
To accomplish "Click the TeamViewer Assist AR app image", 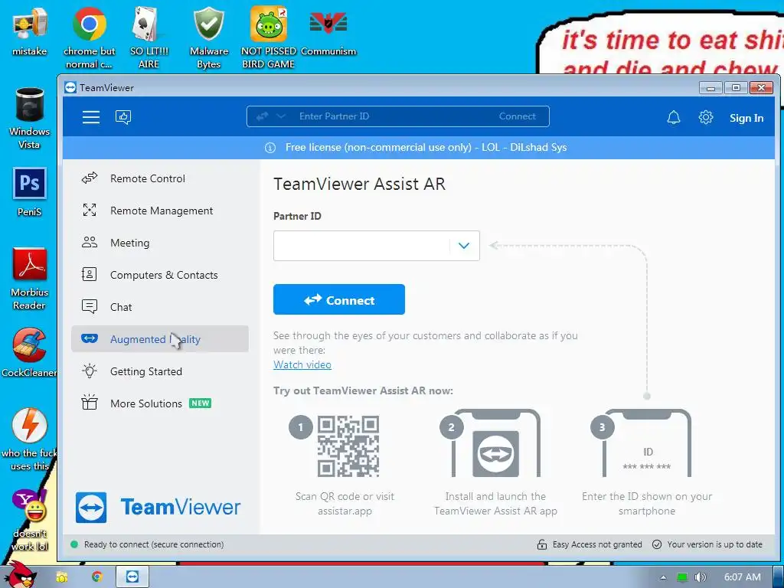I will (496, 453).
